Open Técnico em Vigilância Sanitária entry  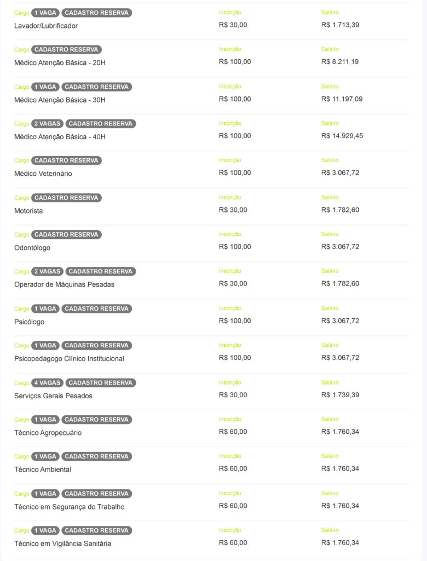pos(62,543)
